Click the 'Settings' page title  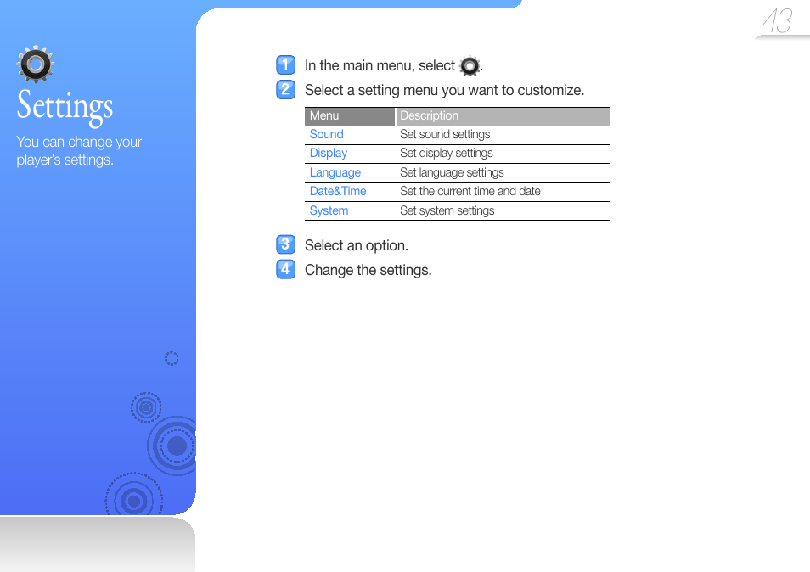pos(65,107)
